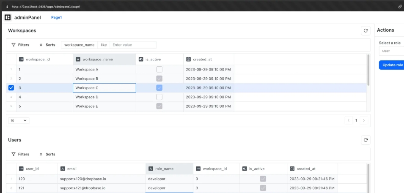Image resolution: width=404 pixels, height=193 pixels.
Task: Refresh the Users table
Action: click(x=366, y=140)
